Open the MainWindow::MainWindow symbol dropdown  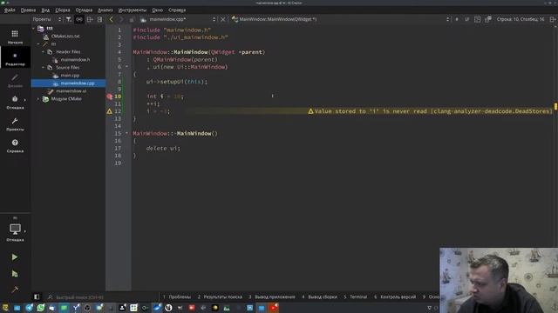[341, 19]
